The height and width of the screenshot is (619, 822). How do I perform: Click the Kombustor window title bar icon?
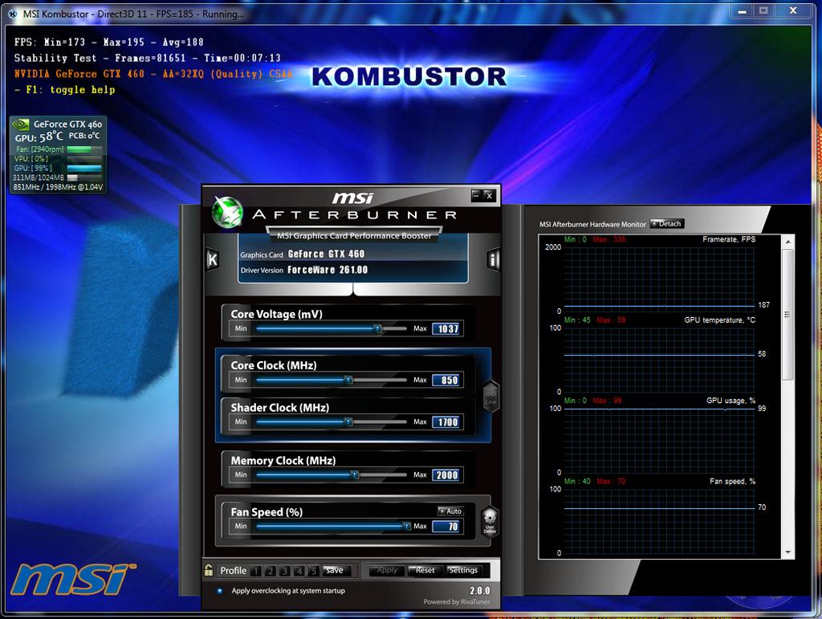tap(13, 14)
